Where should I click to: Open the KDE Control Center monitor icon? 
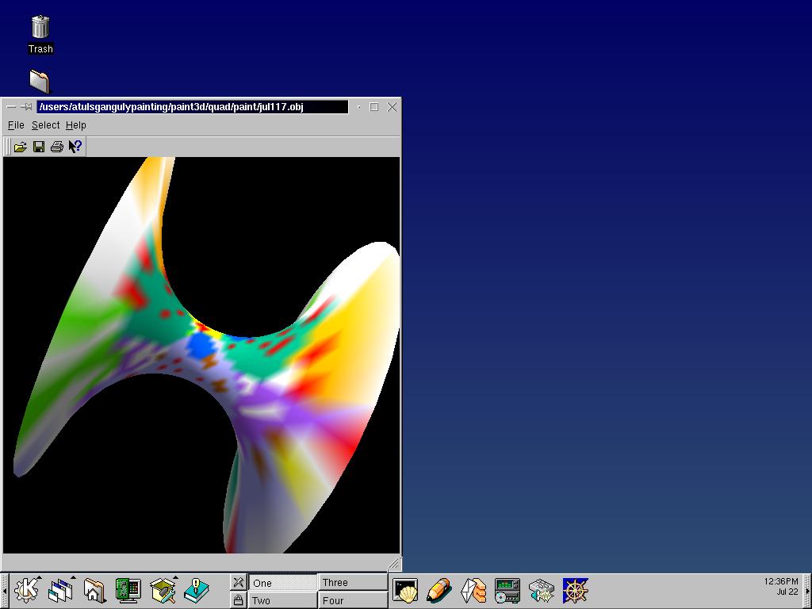click(127, 591)
